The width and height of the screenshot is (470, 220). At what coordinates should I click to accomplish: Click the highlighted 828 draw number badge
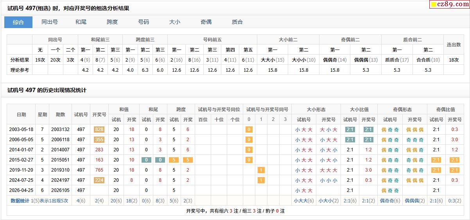coord(99,130)
